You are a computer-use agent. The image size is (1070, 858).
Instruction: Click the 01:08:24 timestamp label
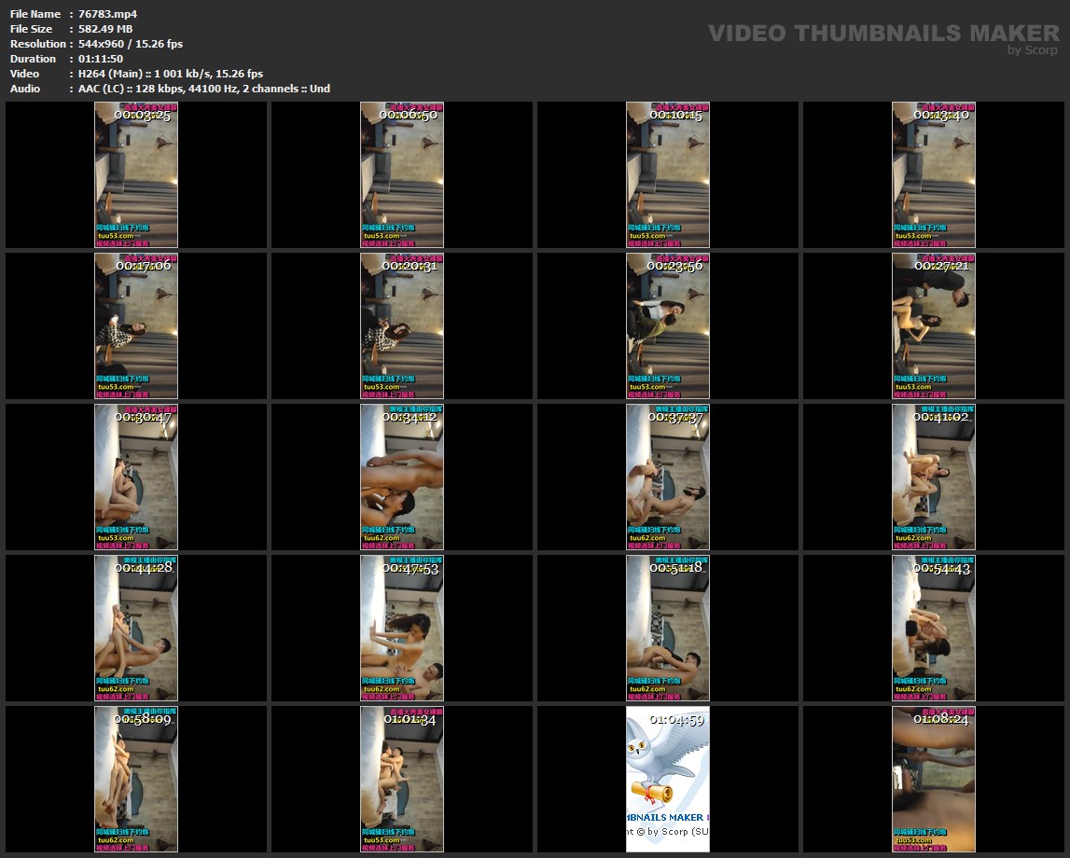tap(940, 719)
